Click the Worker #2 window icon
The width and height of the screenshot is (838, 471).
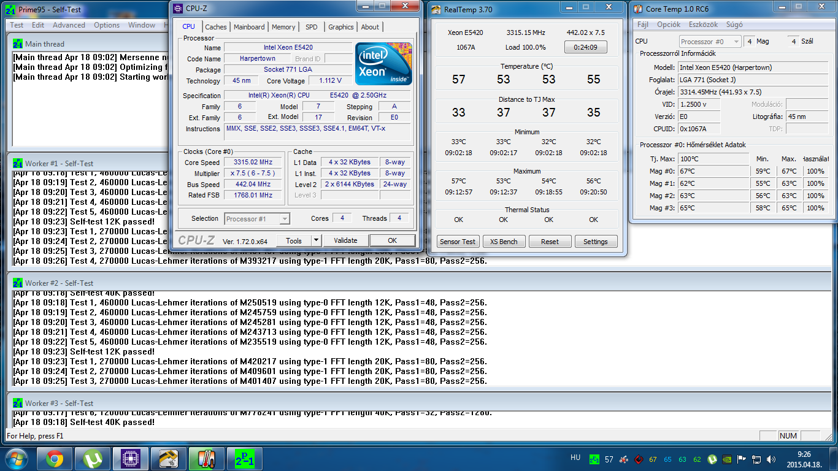click(x=18, y=283)
